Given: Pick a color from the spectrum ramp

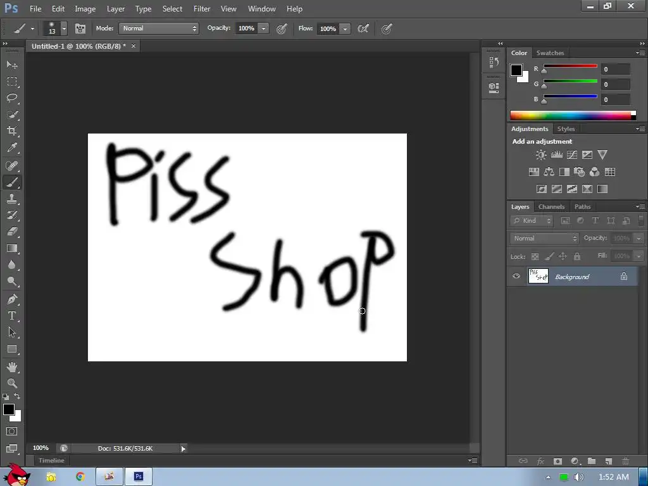Looking at the screenshot, I should click(x=573, y=115).
